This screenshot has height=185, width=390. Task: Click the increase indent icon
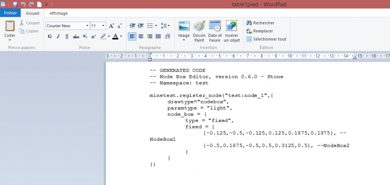coord(141,25)
